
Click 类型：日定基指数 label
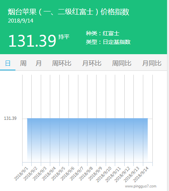[x=108, y=42]
